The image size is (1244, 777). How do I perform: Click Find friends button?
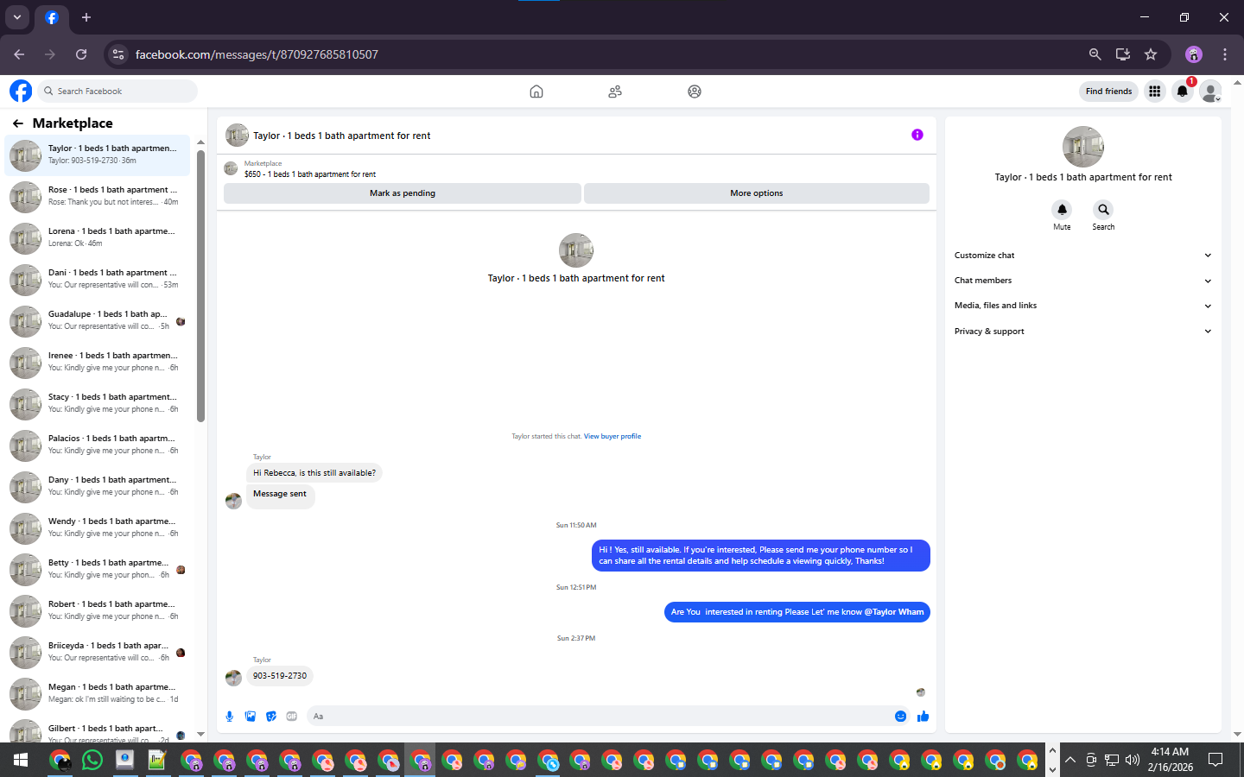pos(1108,91)
